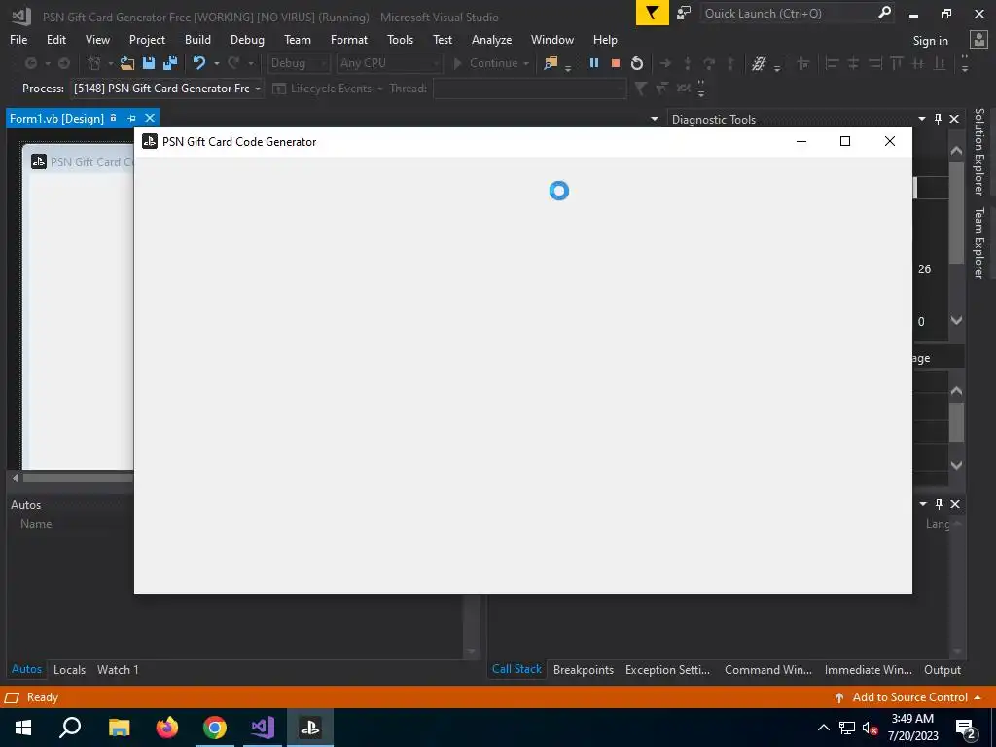The height and width of the screenshot is (747, 996).
Task: Pin the Form1.vb [Design] tab
Action: [x=131, y=118]
